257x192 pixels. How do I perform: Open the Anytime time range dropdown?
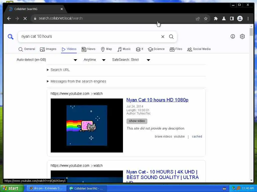(x=95, y=60)
